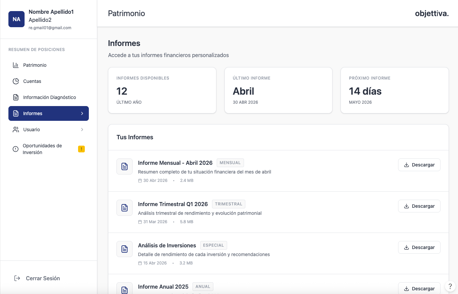Click the Cerrar Sesión logout icon
Image resolution: width=458 pixels, height=294 pixels.
click(x=17, y=278)
